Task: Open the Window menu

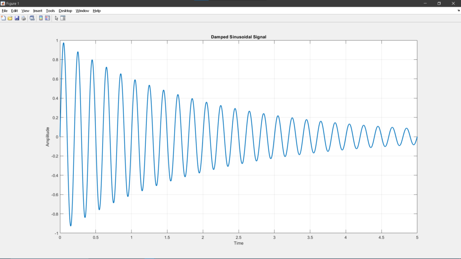Action: point(82,10)
